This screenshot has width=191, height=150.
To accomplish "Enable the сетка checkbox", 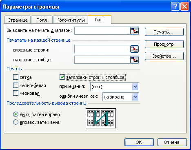I will coord(16,77).
